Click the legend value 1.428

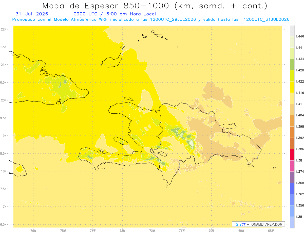tap(300, 70)
